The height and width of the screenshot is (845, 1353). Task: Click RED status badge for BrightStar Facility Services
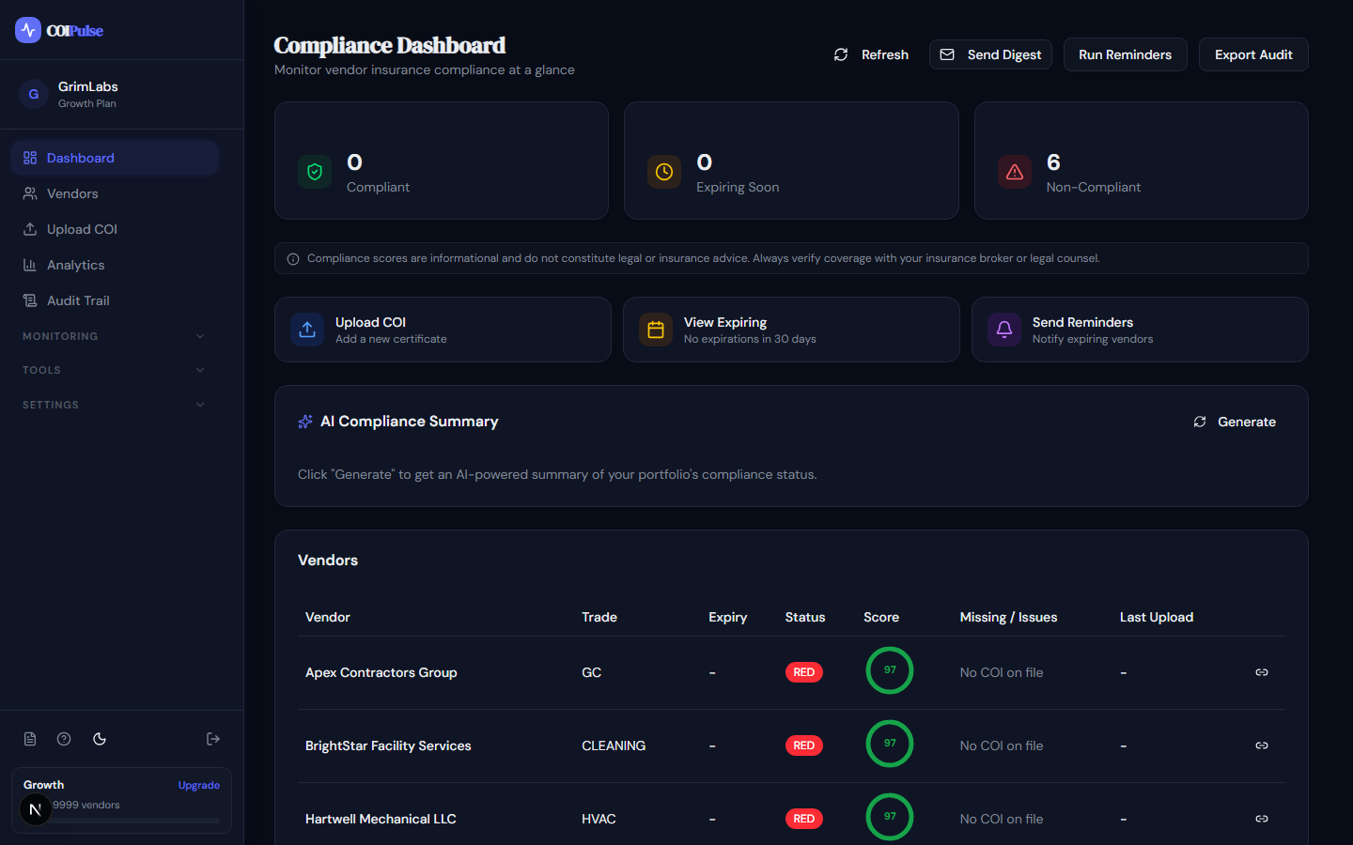pos(804,745)
